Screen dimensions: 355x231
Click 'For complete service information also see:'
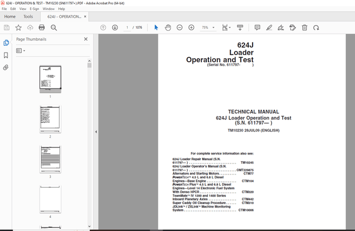222,153
